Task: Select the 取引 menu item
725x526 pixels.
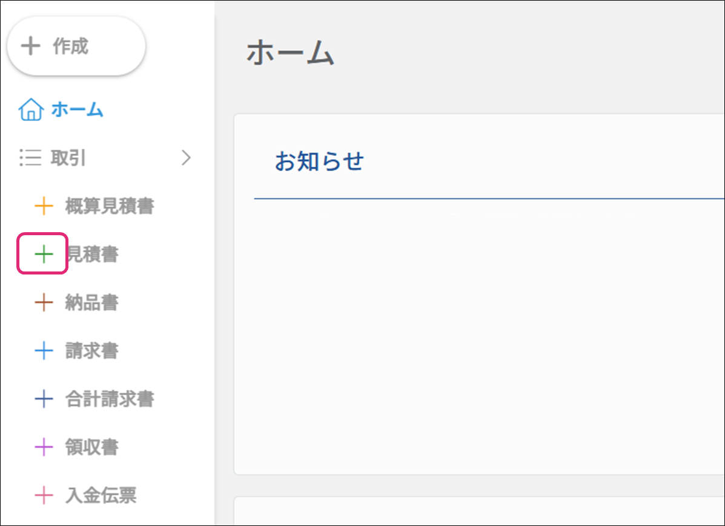Action: tap(68, 158)
